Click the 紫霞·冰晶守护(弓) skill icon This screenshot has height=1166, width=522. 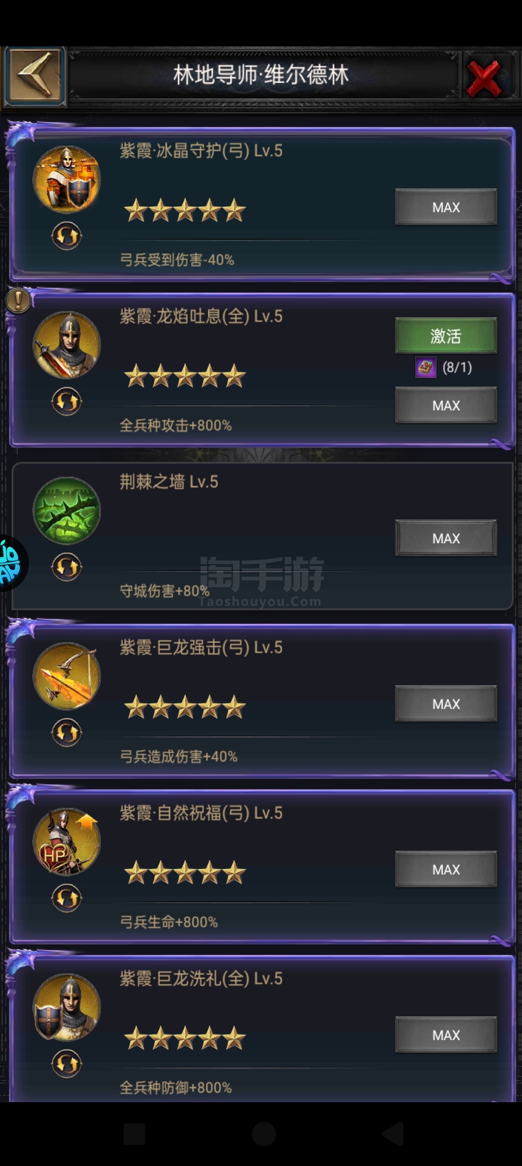(67, 180)
